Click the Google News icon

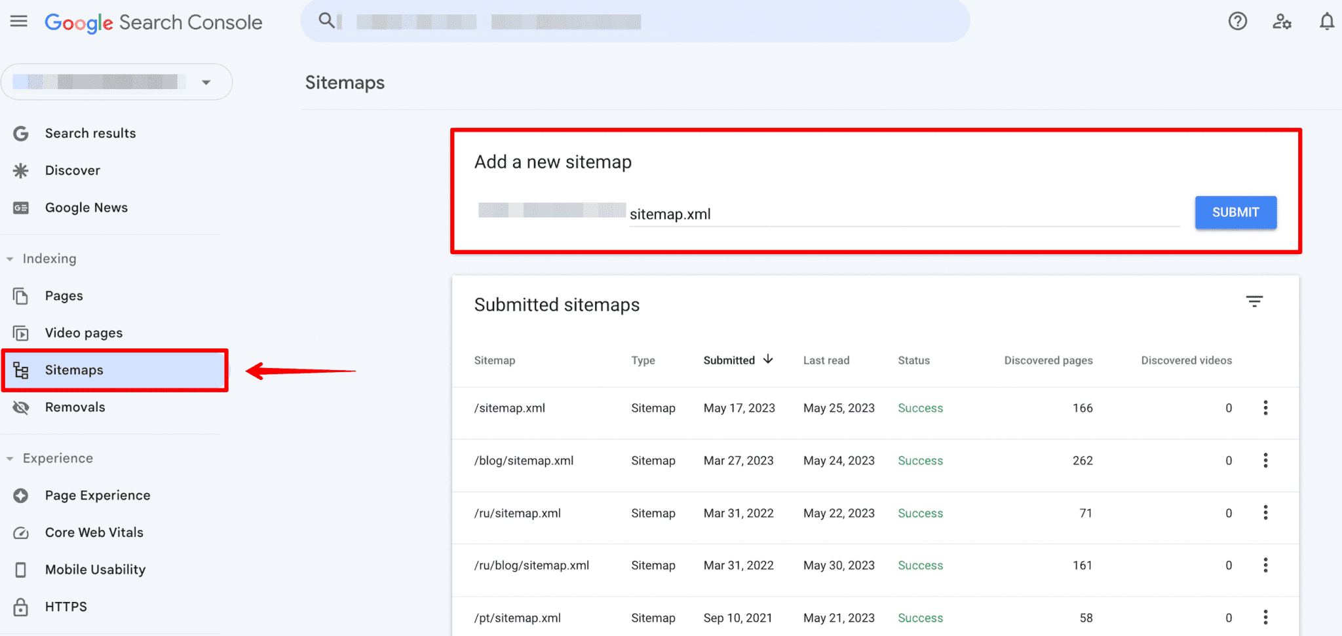21,208
